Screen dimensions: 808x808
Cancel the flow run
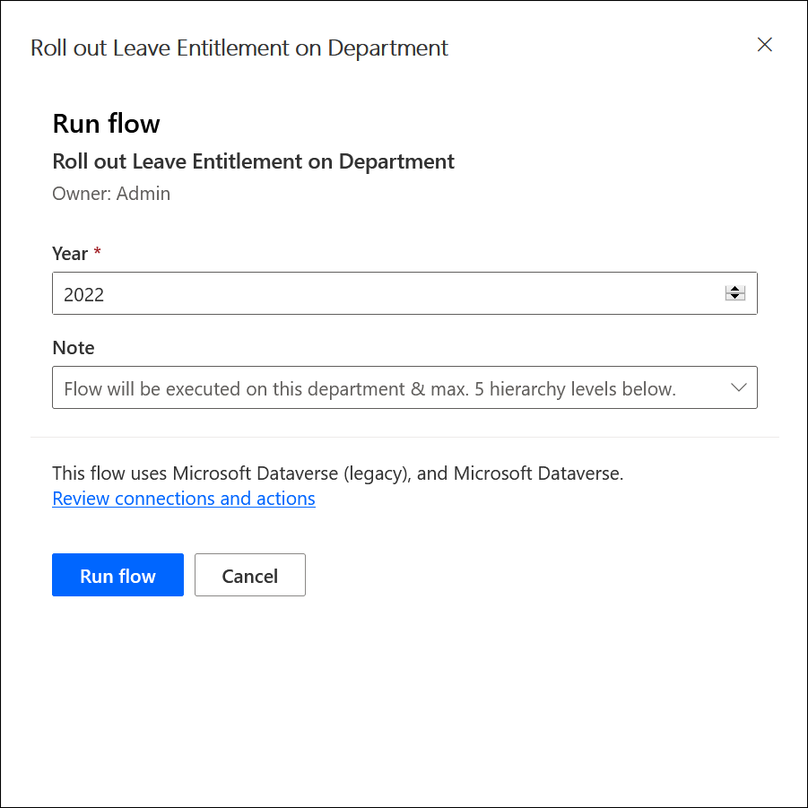pos(250,576)
